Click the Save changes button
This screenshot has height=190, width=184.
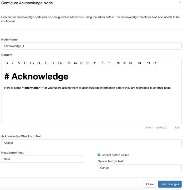click(x=170, y=184)
